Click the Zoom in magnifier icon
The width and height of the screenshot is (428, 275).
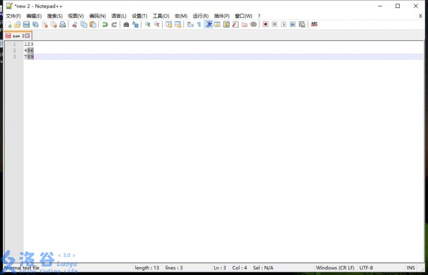(x=148, y=25)
